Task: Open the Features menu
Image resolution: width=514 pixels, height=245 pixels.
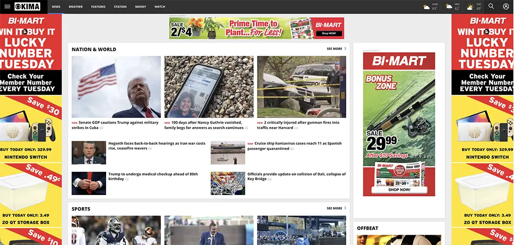Action: [x=98, y=7]
